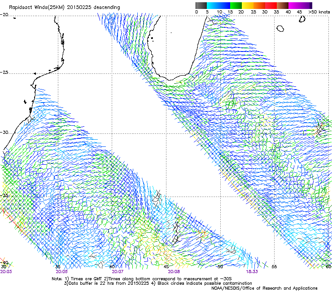This screenshot has height=291, width=332.
Task: Click the '-35' latitude label
Action: coord(4,195)
